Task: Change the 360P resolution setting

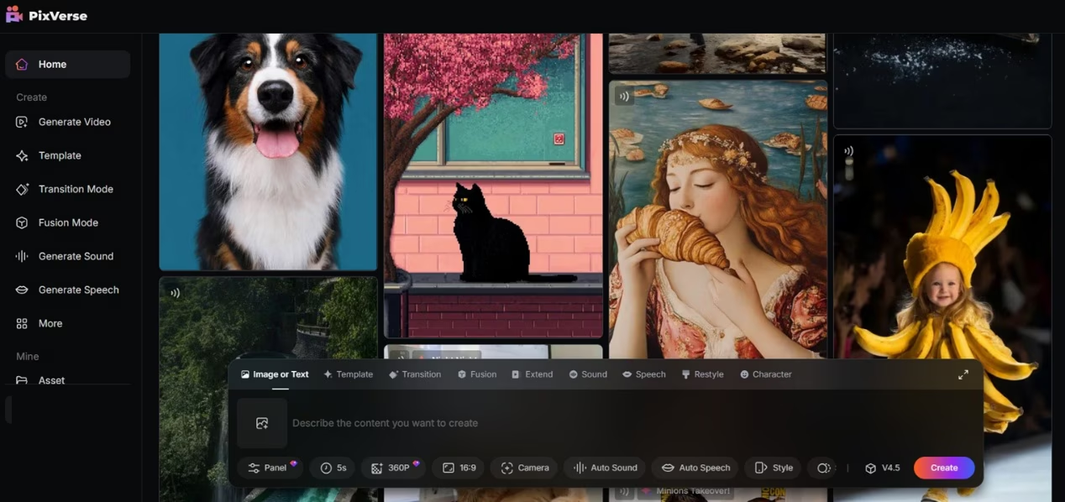Action: (392, 468)
